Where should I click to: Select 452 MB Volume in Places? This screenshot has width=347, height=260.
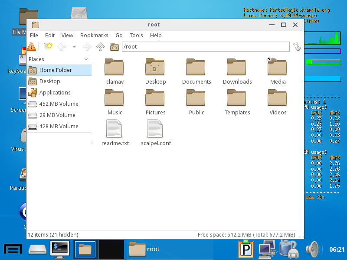click(x=59, y=104)
